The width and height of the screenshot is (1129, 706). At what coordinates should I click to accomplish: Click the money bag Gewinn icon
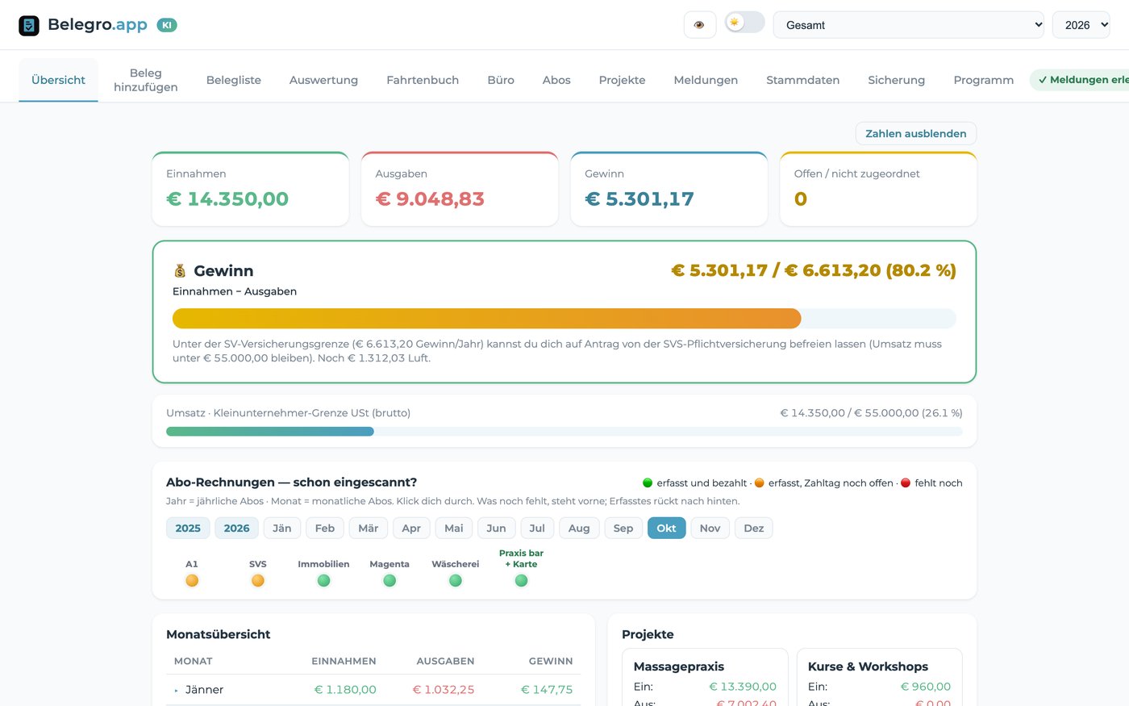coord(180,271)
